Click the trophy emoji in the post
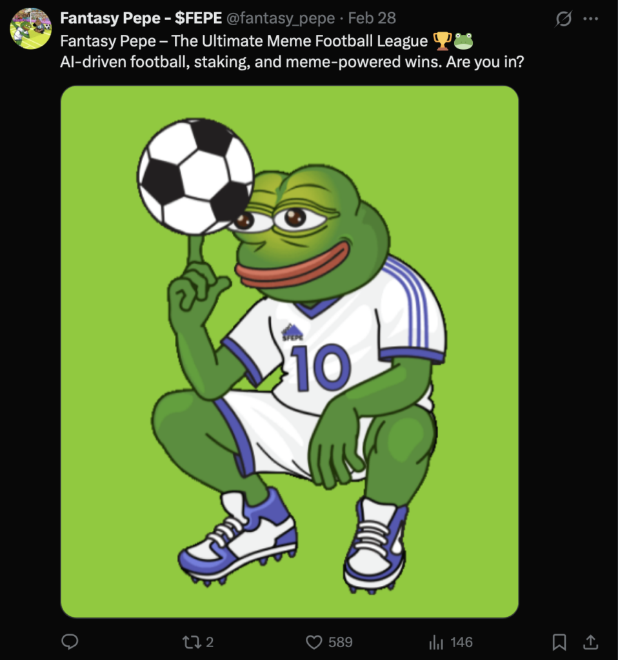 coord(442,41)
